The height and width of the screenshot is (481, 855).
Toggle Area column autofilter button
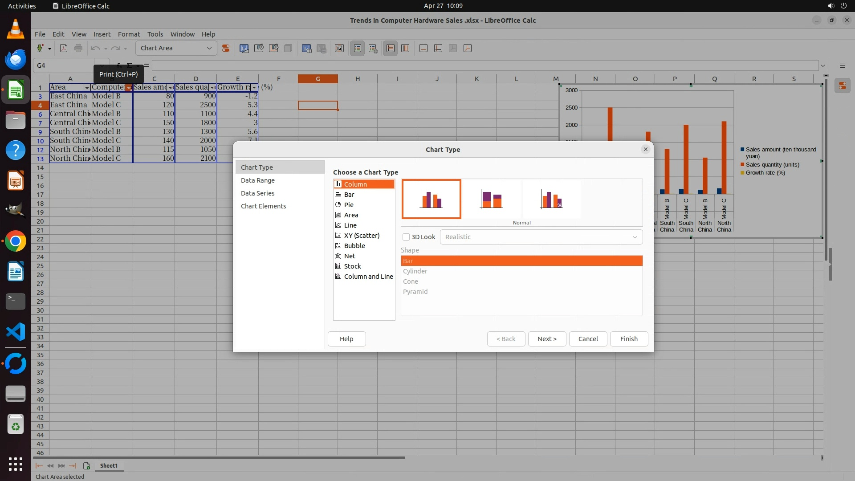(x=87, y=88)
